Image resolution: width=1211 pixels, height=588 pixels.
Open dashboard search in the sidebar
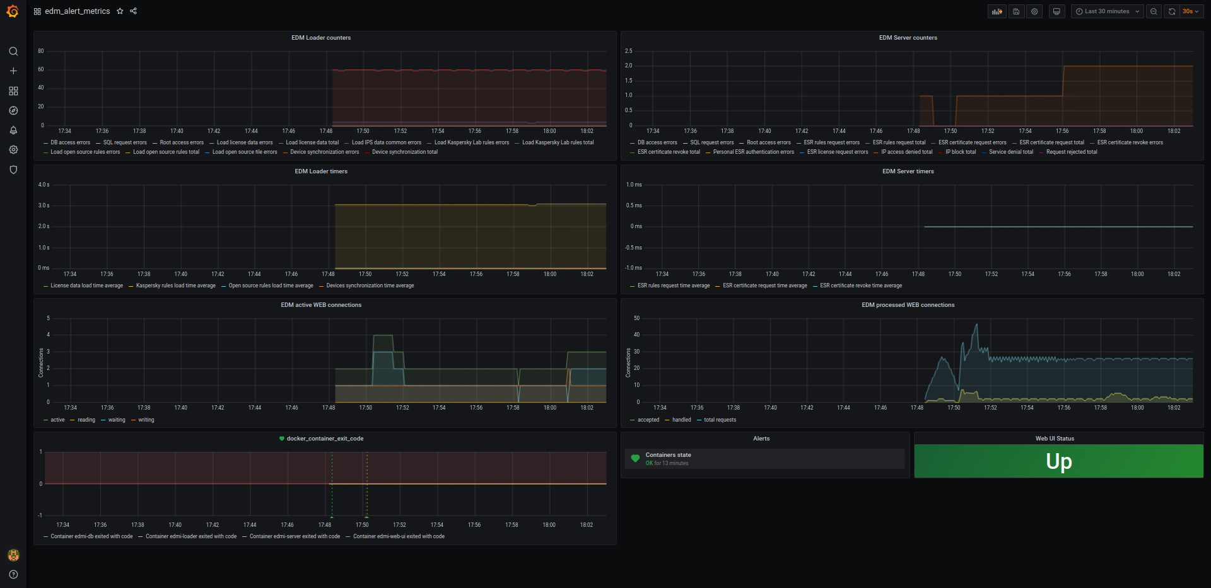coord(13,52)
